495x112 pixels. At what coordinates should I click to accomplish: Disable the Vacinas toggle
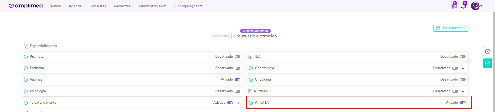point(237,80)
